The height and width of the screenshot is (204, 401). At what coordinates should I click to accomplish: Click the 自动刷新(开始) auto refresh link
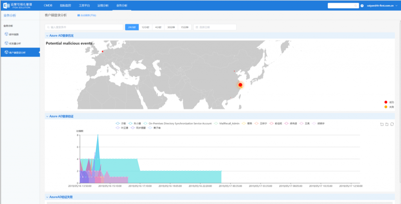click(x=87, y=15)
